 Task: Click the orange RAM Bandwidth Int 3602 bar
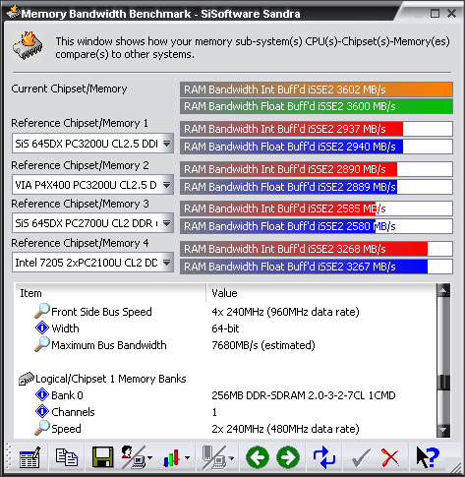coord(317,89)
